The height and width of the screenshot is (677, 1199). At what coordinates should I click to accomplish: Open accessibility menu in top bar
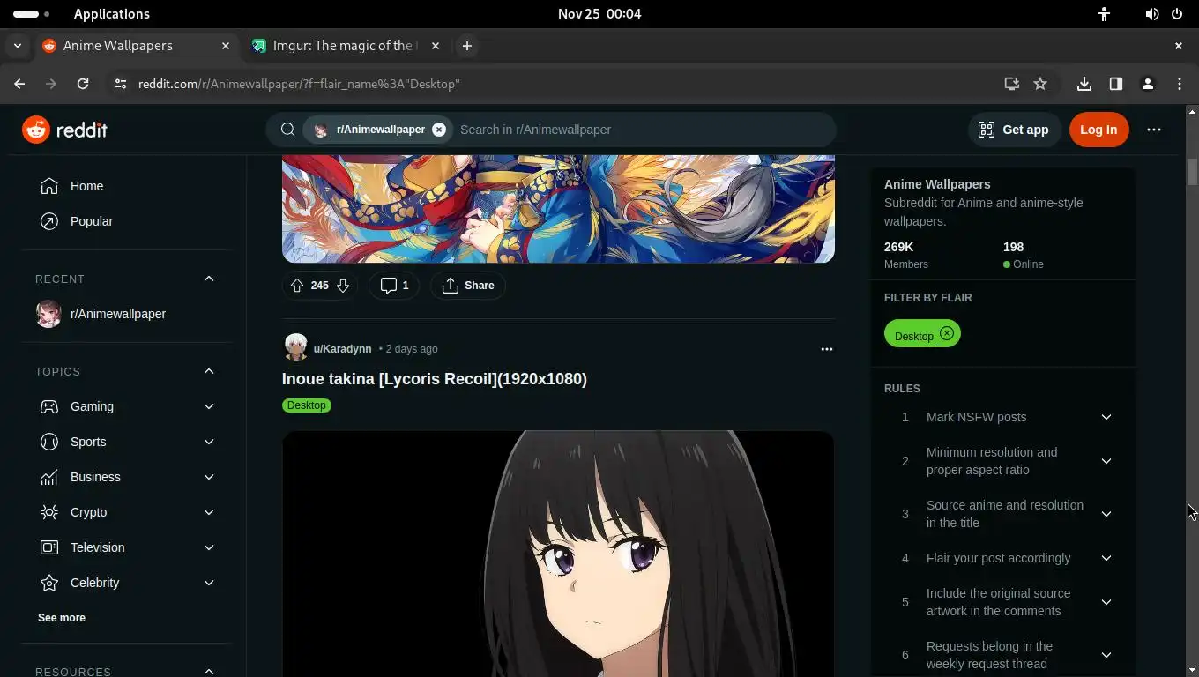click(1104, 14)
